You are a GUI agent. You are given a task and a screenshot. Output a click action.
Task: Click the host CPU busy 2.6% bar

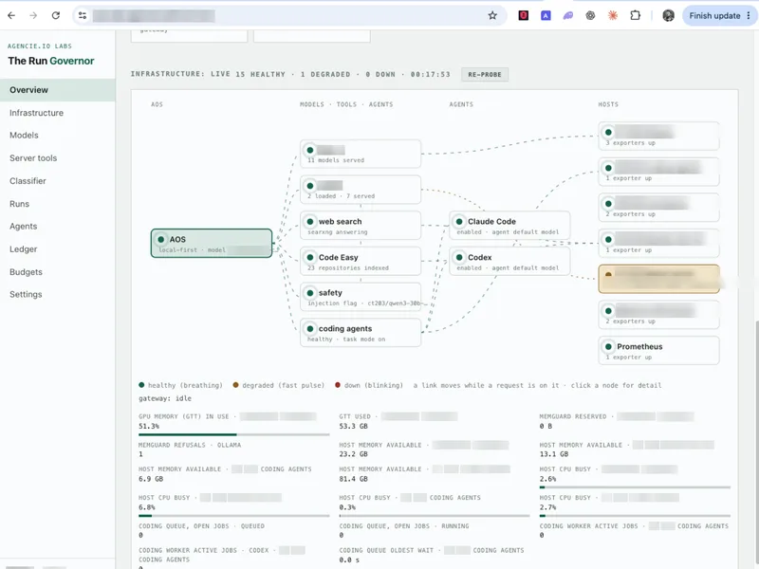pos(635,487)
